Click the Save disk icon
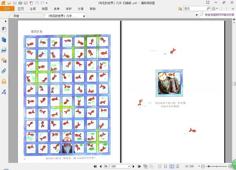This screenshot has width=236, height=170. 15,3
